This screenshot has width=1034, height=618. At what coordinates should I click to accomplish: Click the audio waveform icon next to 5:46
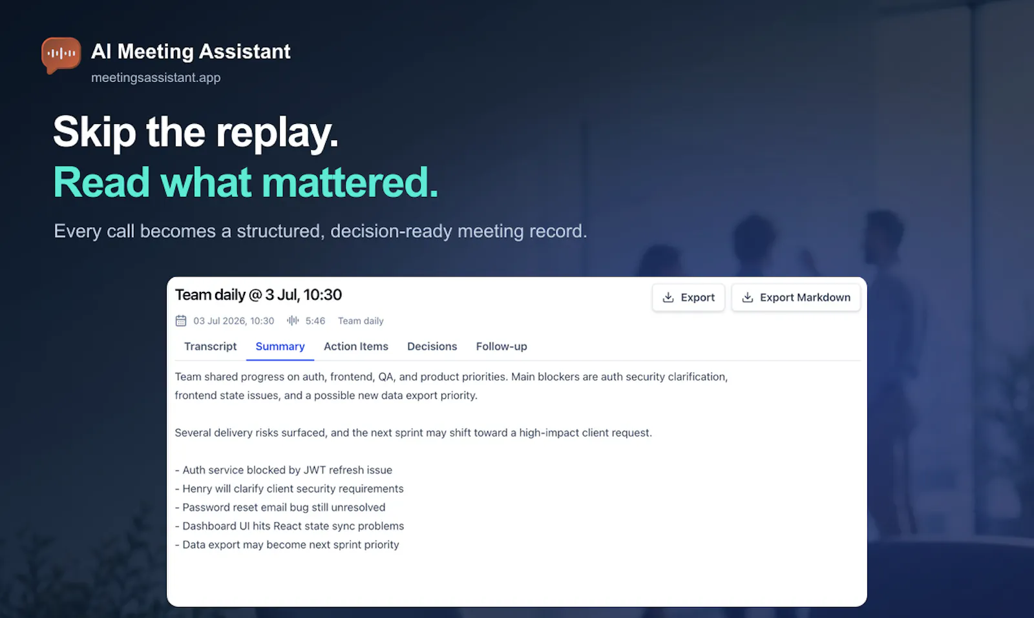(293, 320)
